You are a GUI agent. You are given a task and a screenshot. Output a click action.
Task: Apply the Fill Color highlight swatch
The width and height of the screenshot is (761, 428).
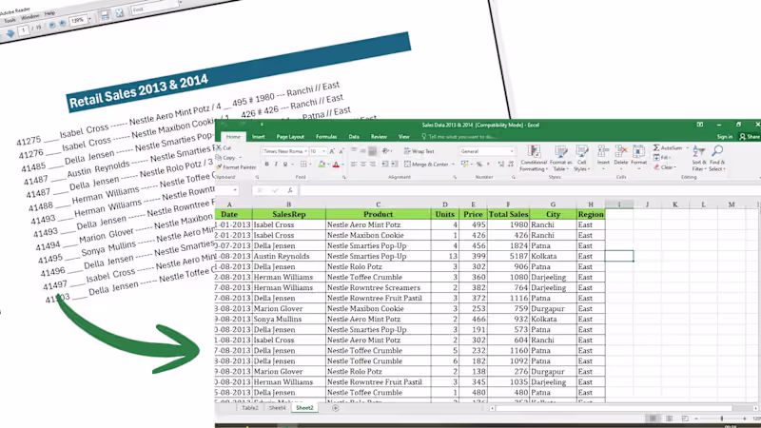tap(322, 165)
